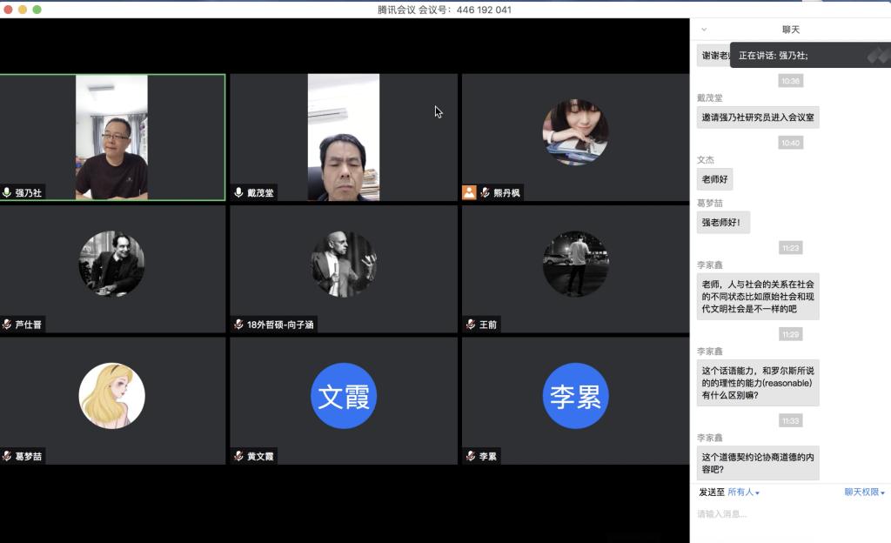Click timestamp 11:33 in chat

point(790,420)
